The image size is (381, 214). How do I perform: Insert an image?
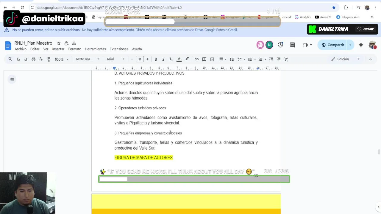(212, 59)
